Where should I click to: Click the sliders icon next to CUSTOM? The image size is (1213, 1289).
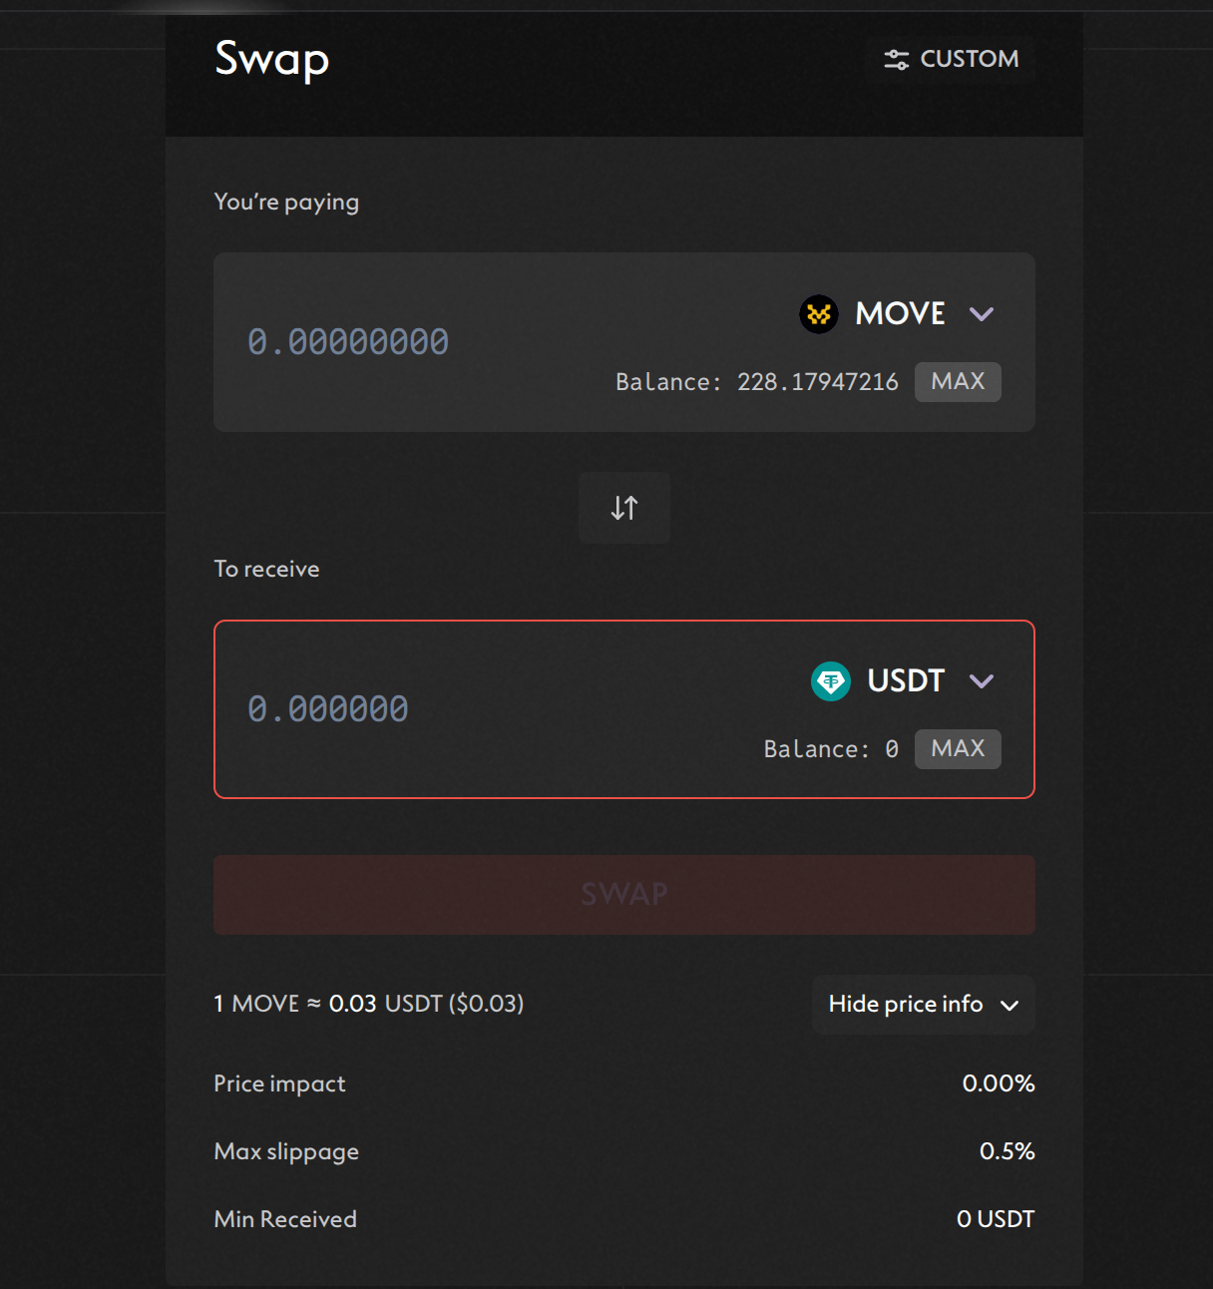pyautogui.click(x=896, y=60)
